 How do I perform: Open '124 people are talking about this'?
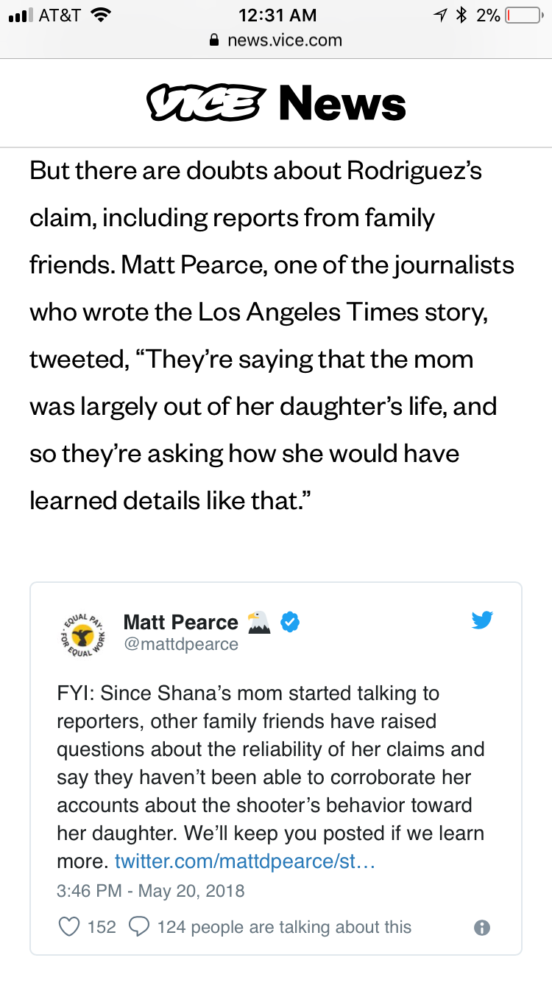[x=284, y=927]
